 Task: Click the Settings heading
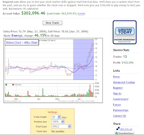pyautogui.click(x=53, y=112)
